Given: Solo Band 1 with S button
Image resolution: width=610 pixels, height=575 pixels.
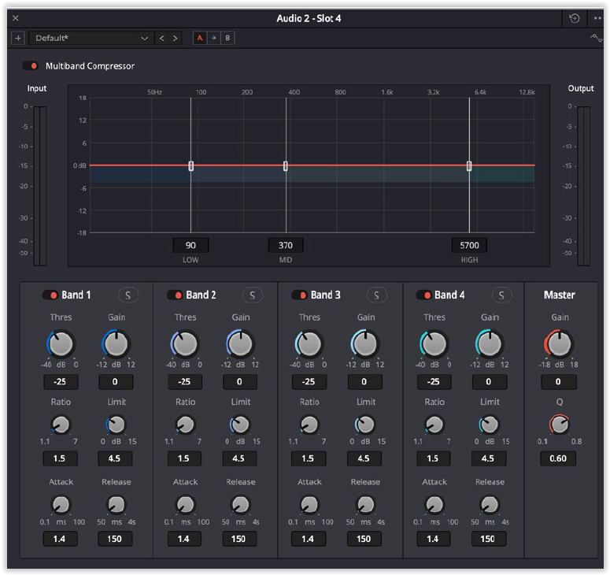Looking at the screenshot, I should pos(128,295).
